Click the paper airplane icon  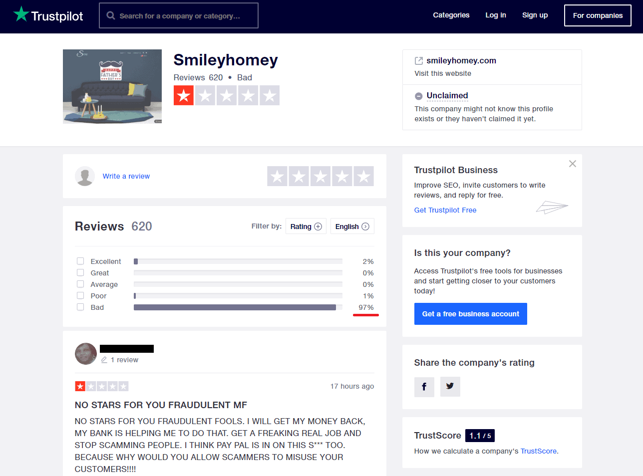[552, 207]
